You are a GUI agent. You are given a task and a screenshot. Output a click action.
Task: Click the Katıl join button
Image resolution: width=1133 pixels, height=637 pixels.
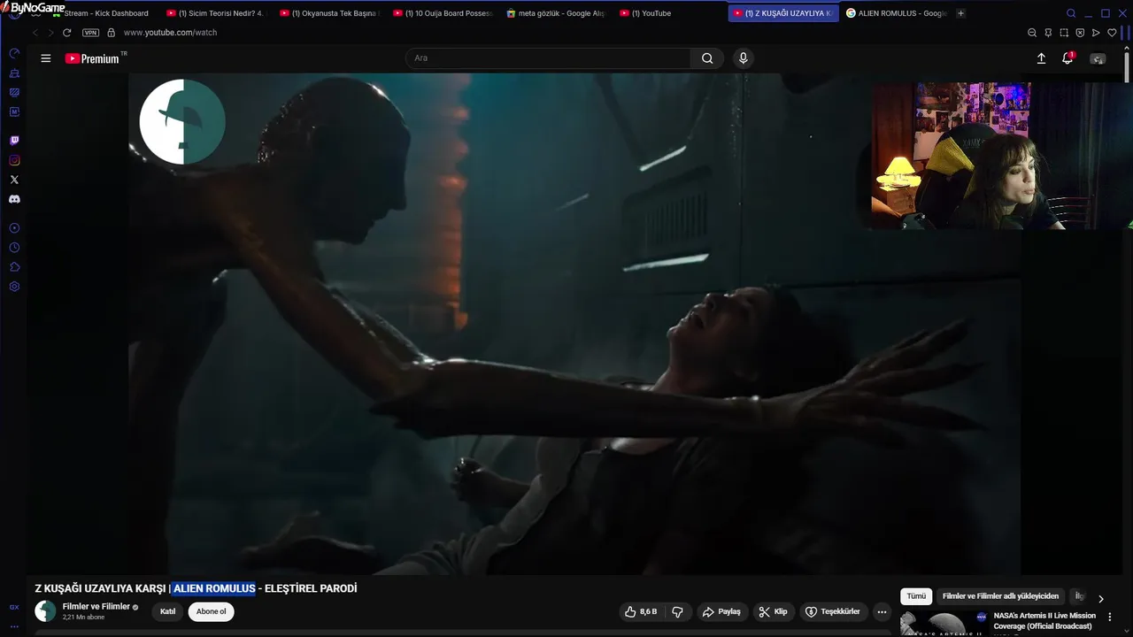[x=167, y=611]
